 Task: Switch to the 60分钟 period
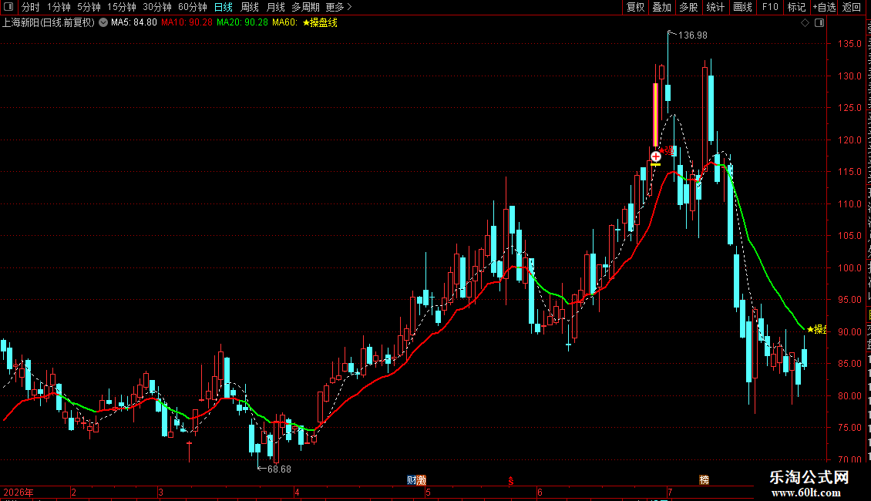192,7
